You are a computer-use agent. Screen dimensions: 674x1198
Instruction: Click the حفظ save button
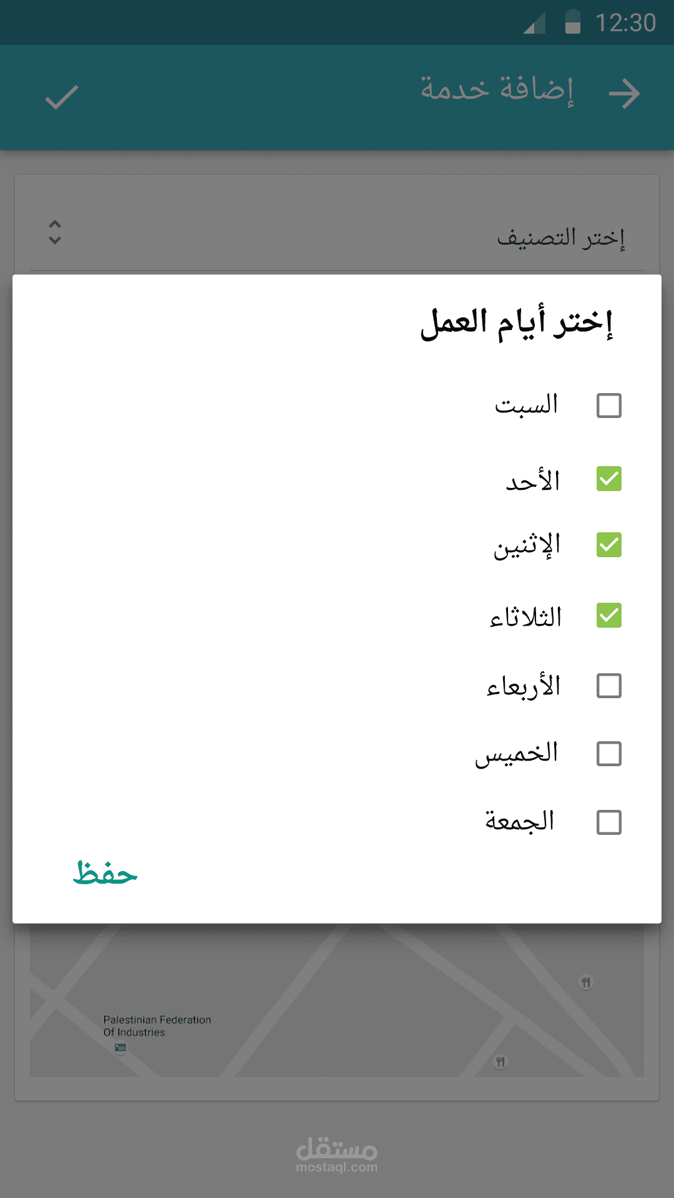(x=105, y=873)
